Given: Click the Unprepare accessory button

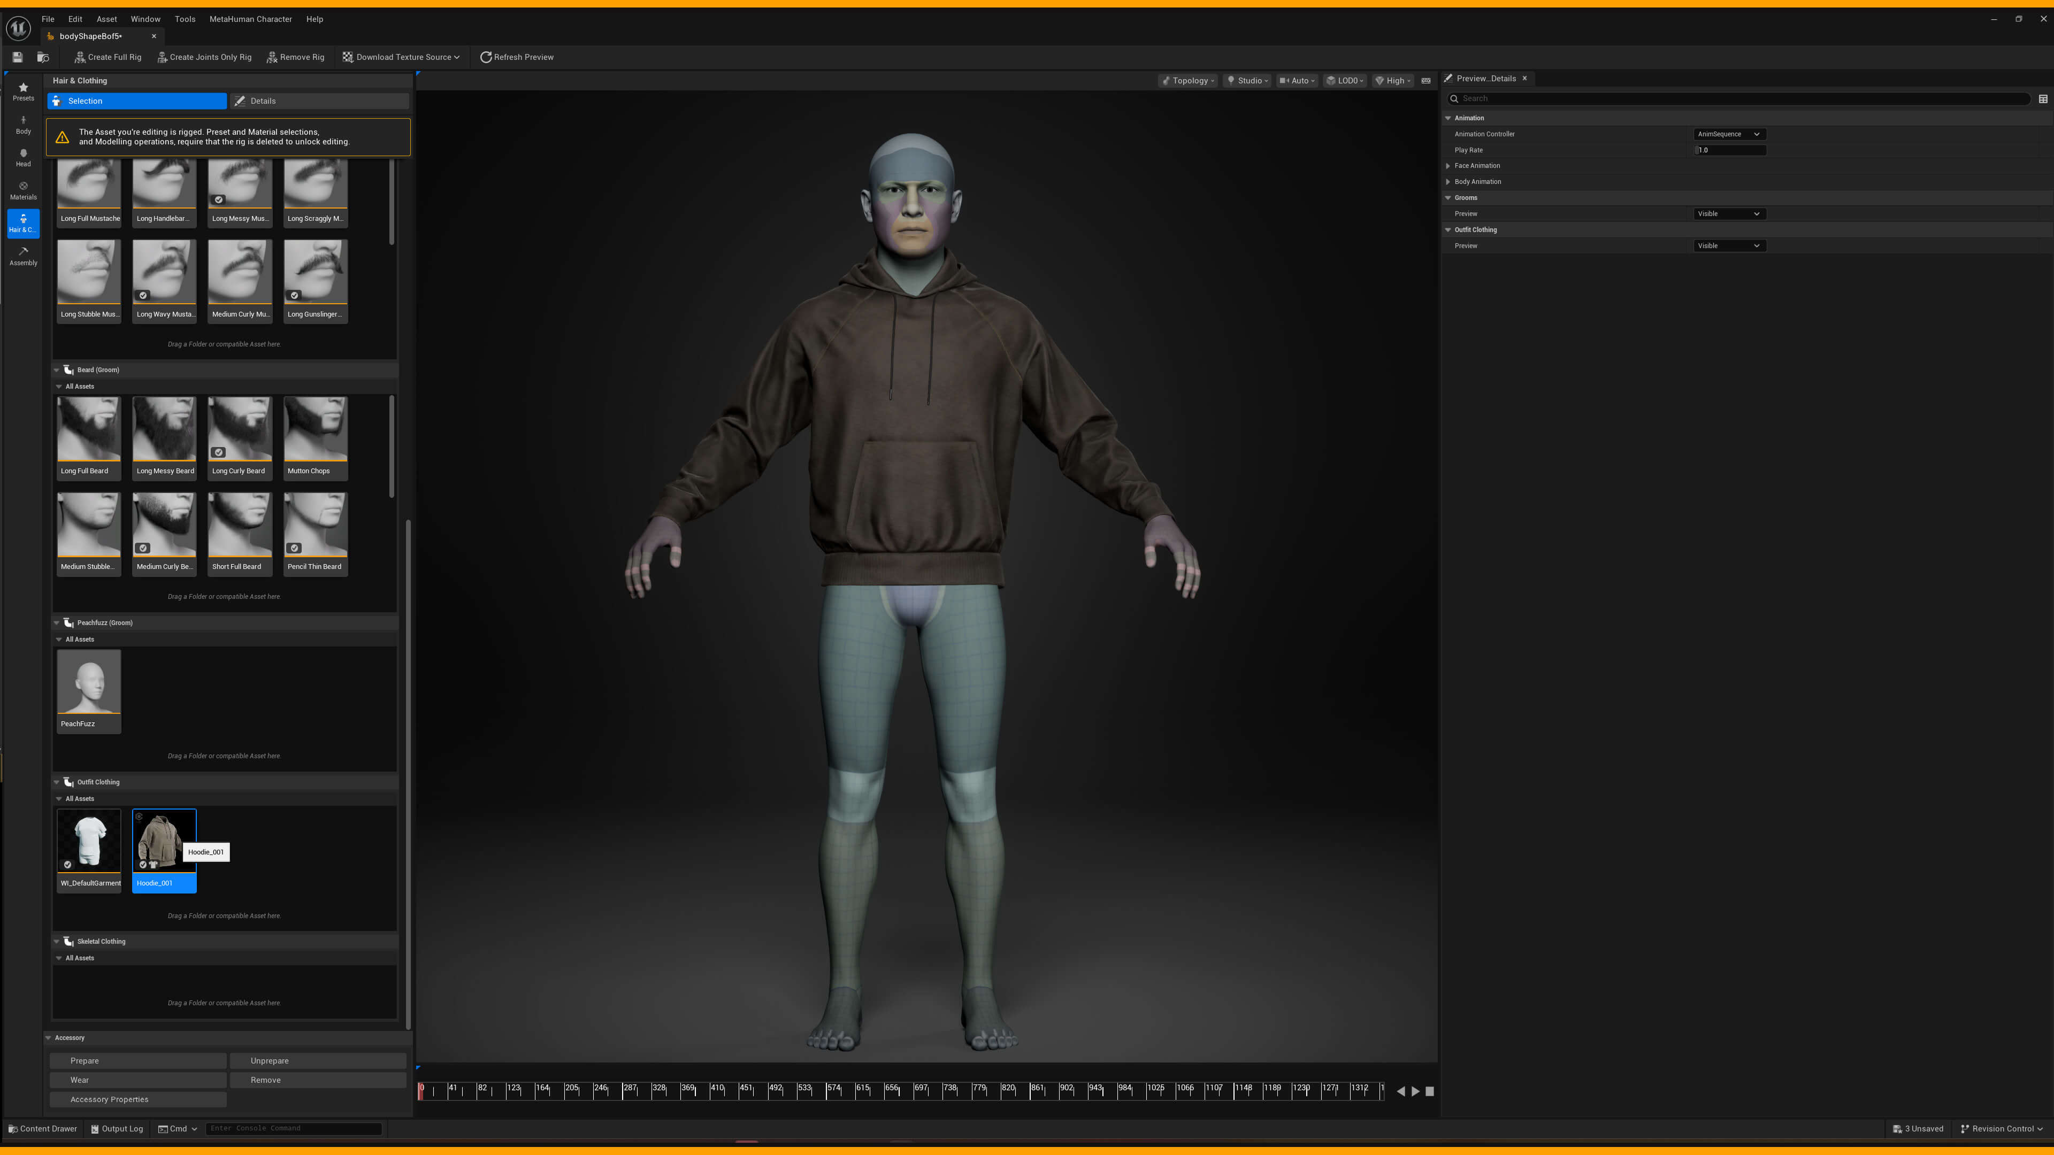Looking at the screenshot, I should tap(318, 1061).
